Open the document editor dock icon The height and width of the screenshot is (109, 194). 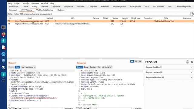(3, 47)
